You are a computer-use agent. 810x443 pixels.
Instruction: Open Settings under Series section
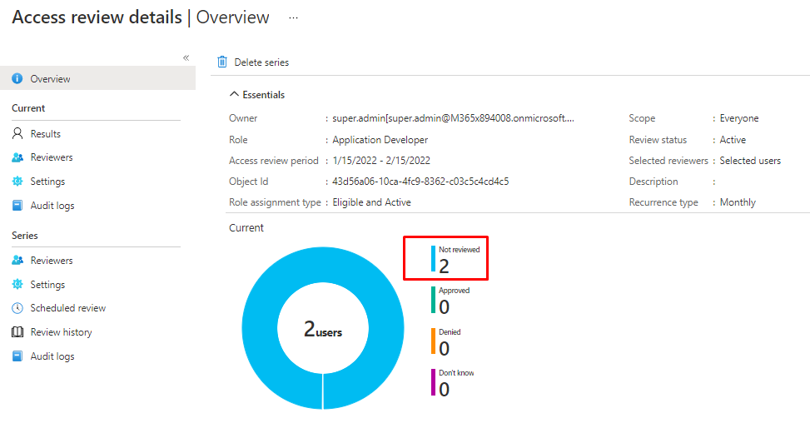coord(47,285)
